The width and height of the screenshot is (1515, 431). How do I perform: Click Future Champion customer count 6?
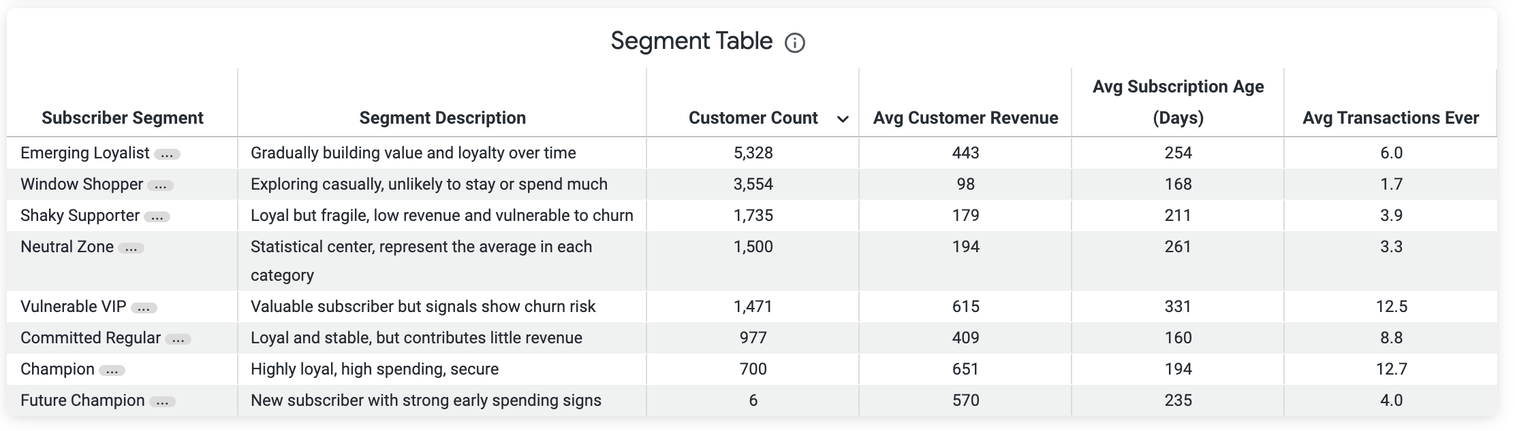click(753, 400)
